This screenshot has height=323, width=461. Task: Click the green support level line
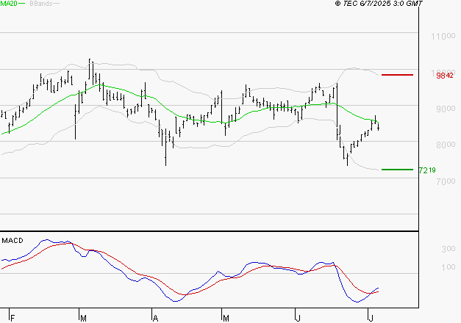pos(397,170)
